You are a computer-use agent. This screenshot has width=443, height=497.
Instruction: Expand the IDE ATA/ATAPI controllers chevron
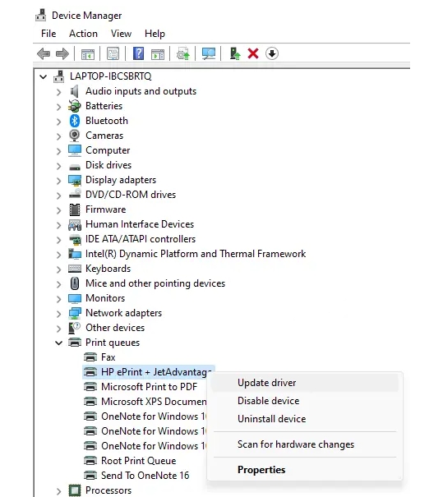58,240
